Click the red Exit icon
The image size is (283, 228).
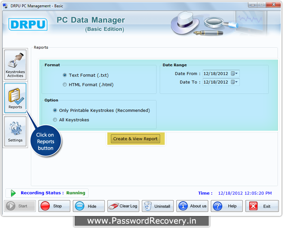253,206
